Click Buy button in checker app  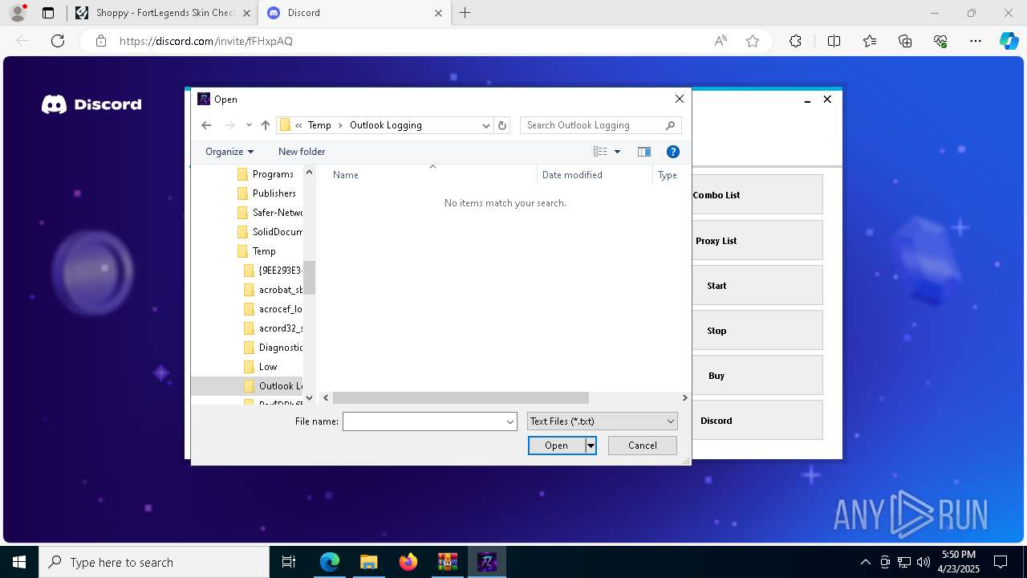(x=757, y=376)
